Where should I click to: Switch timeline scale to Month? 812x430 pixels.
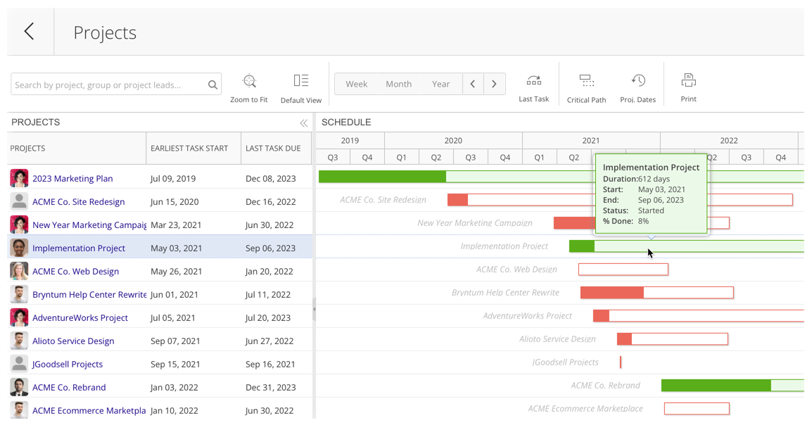pyautogui.click(x=399, y=84)
